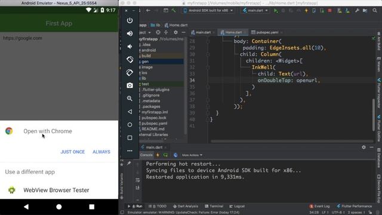Image resolution: width=382 pixels, height=215 pixels.
Task: Click the pin icon in run panel
Action: point(129,163)
